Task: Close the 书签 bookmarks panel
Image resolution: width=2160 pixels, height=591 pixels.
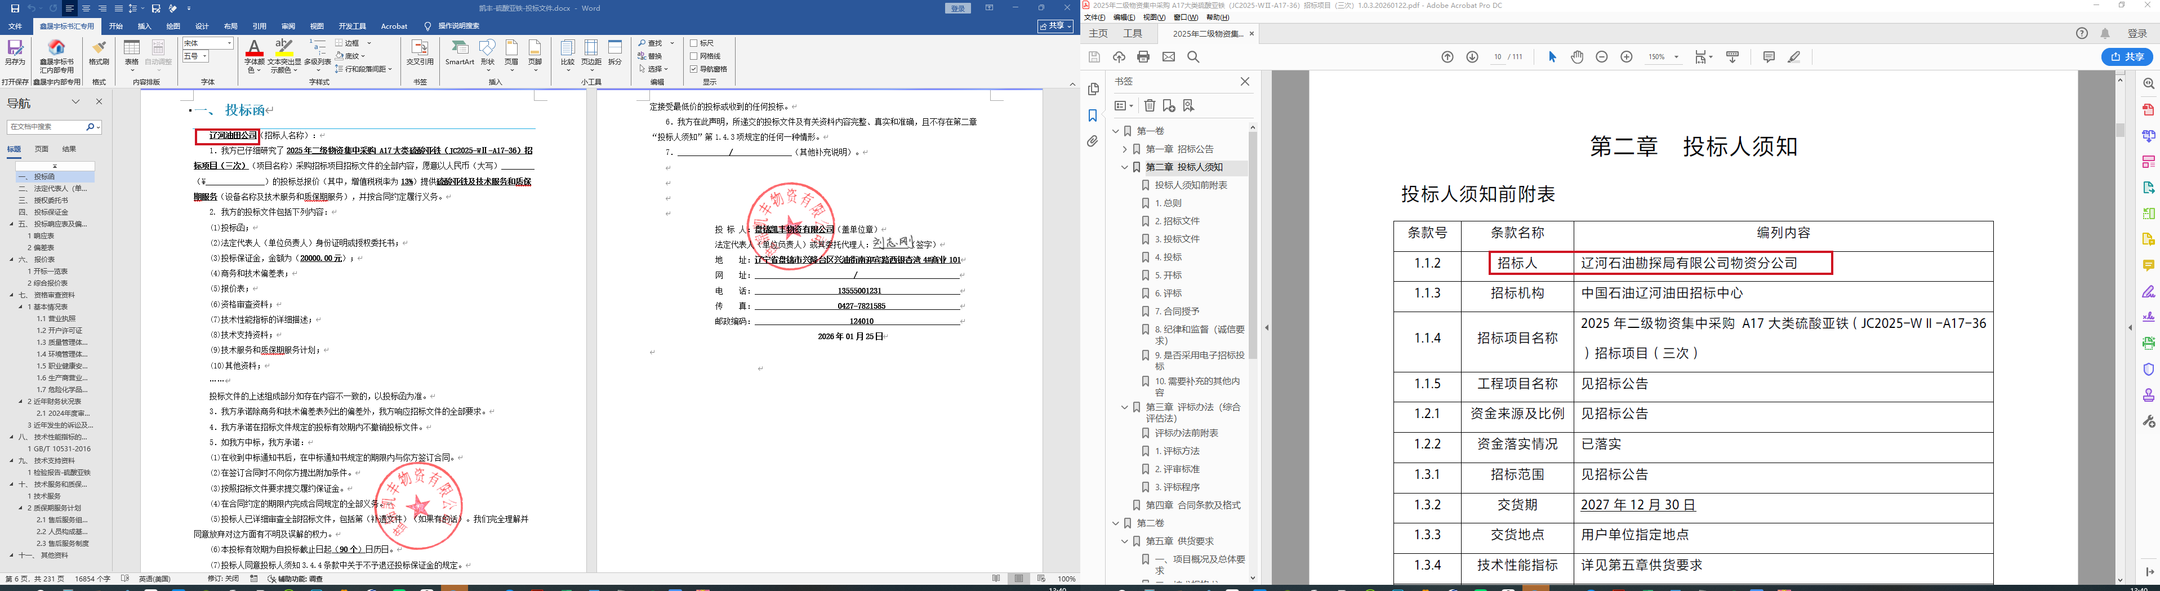Action: click(1245, 81)
